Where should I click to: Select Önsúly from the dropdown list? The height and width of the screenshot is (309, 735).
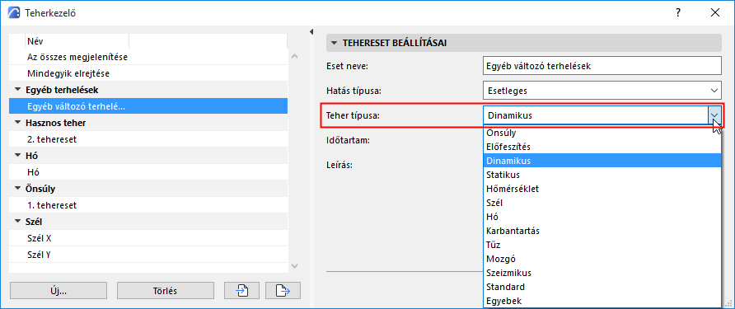pos(602,133)
